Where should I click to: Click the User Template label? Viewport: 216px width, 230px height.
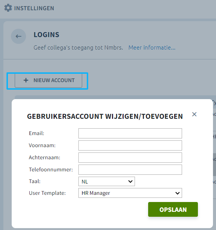[x=47, y=193]
